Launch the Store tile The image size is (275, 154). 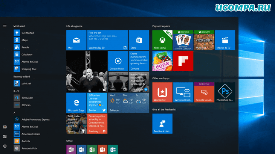point(139,40)
